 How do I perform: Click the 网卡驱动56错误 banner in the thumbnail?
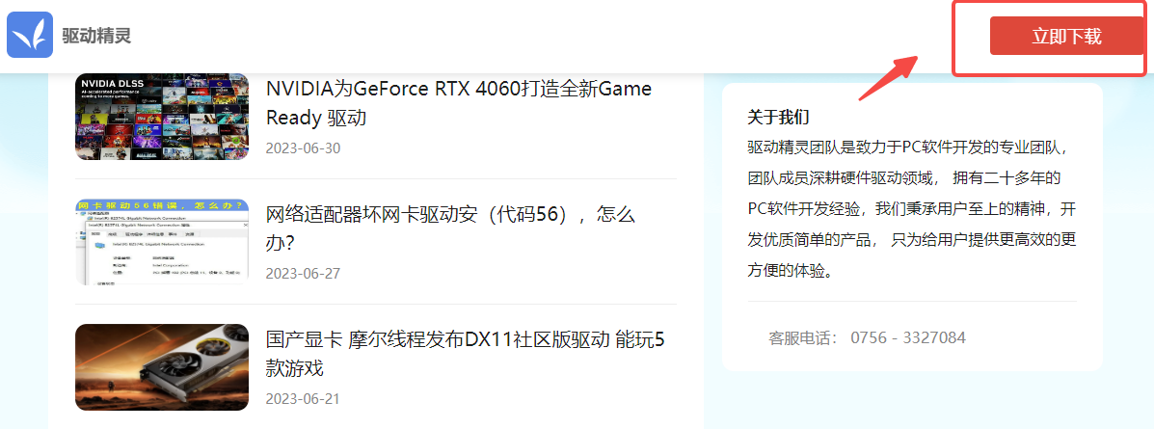(162, 206)
